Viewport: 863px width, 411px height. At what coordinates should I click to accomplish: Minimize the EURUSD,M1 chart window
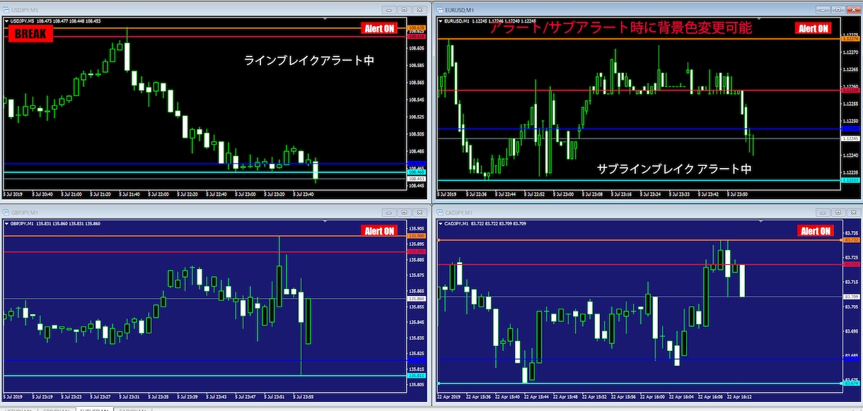(x=823, y=10)
